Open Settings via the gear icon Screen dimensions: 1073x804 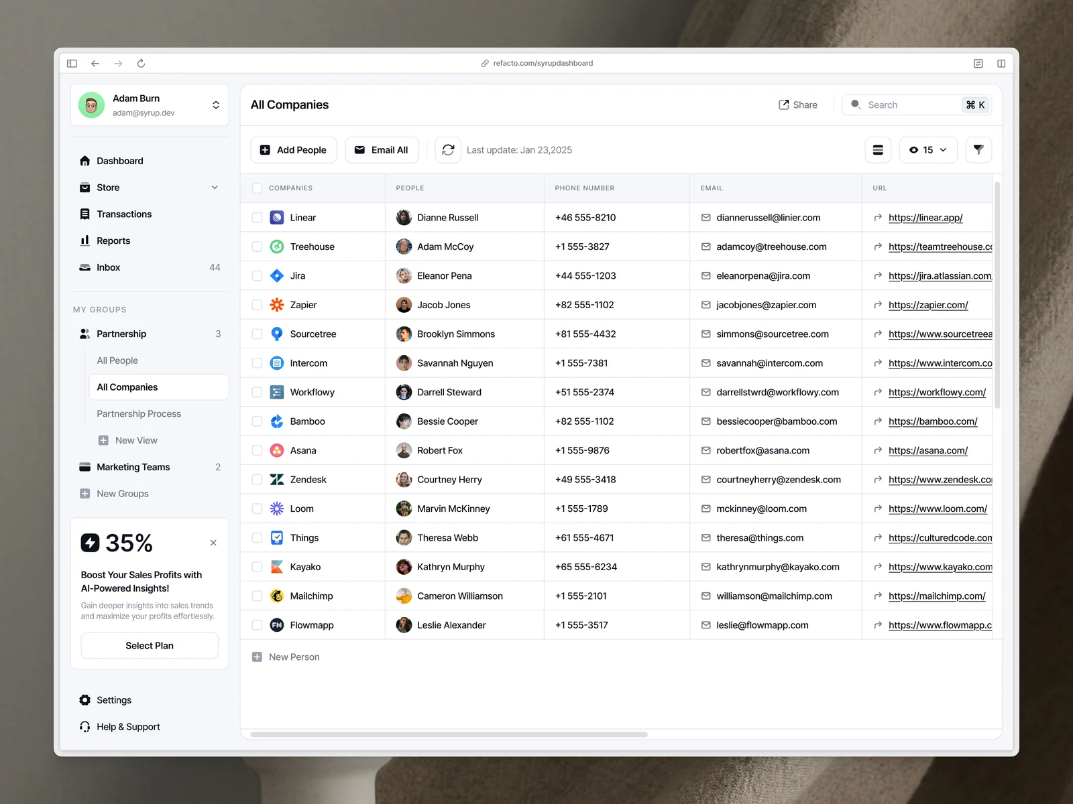(85, 700)
